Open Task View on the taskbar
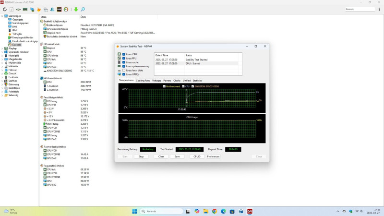This screenshot has height=216, width=384. point(188,211)
